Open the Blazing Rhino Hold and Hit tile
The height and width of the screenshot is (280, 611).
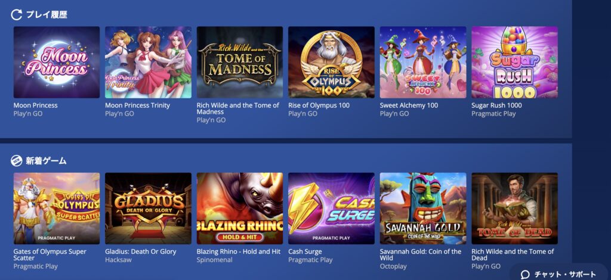(x=240, y=209)
